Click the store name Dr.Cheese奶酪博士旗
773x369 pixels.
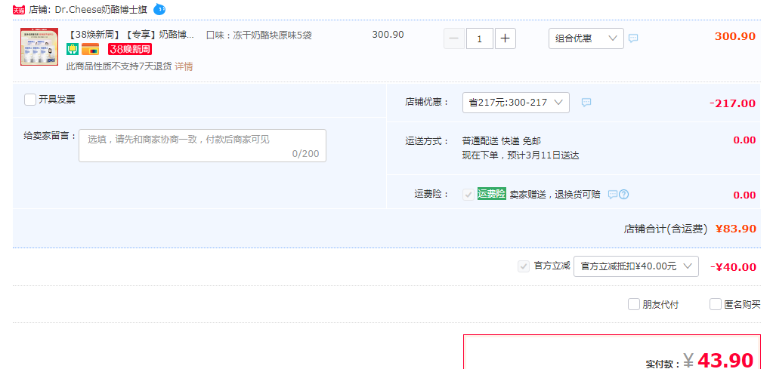[100, 9]
